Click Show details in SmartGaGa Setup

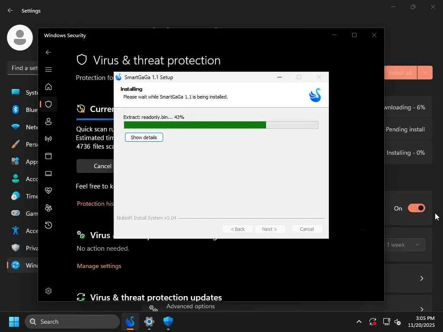tap(144, 137)
